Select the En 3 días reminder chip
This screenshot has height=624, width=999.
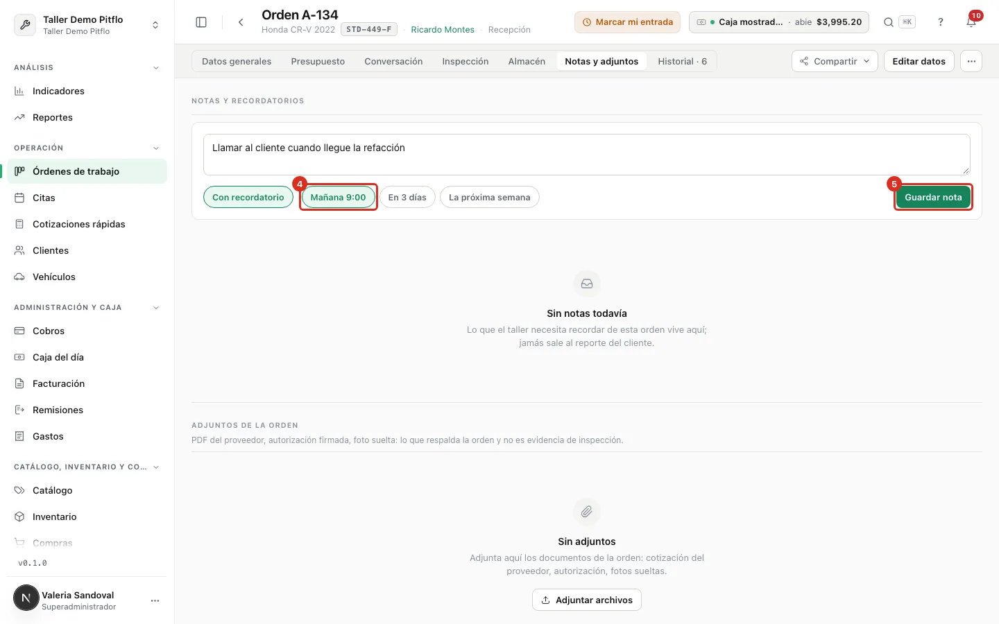407,197
